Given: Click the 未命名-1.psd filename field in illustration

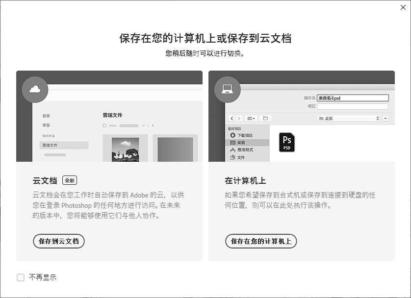Looking at the screenshot, I should pos(353,98).
